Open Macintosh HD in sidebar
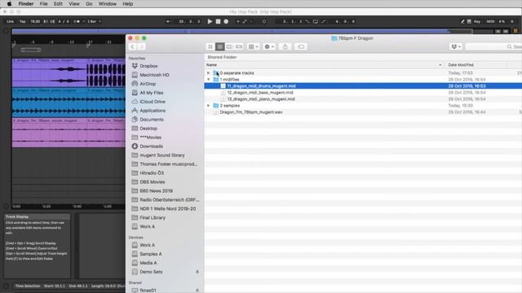 coord(154,75)
